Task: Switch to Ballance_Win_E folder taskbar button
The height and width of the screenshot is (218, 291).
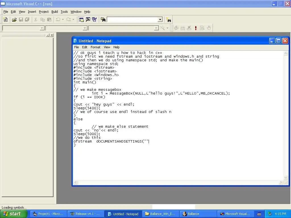Action: [160, 214]
